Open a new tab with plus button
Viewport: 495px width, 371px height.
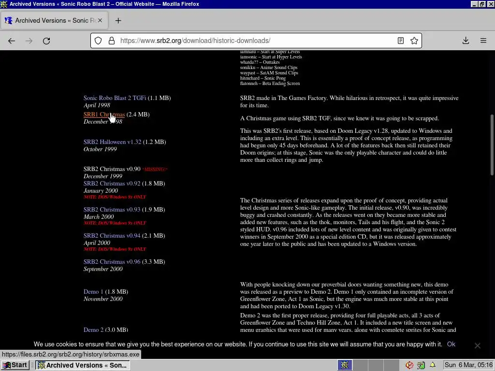tap(118, 20)
